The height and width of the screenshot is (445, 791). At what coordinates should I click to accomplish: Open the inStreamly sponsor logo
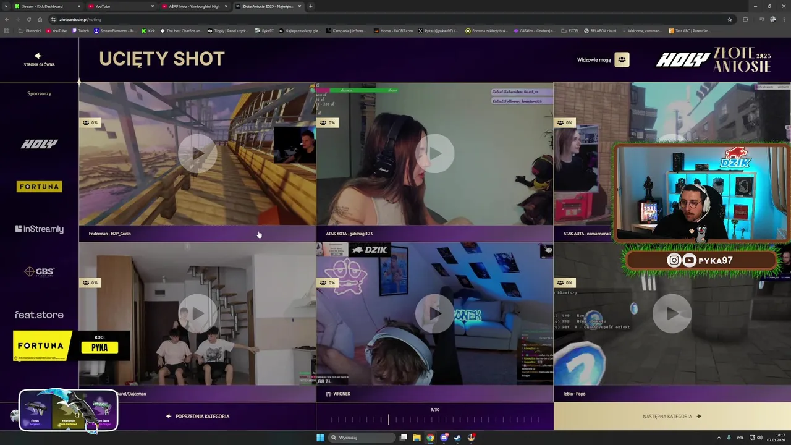40,229
